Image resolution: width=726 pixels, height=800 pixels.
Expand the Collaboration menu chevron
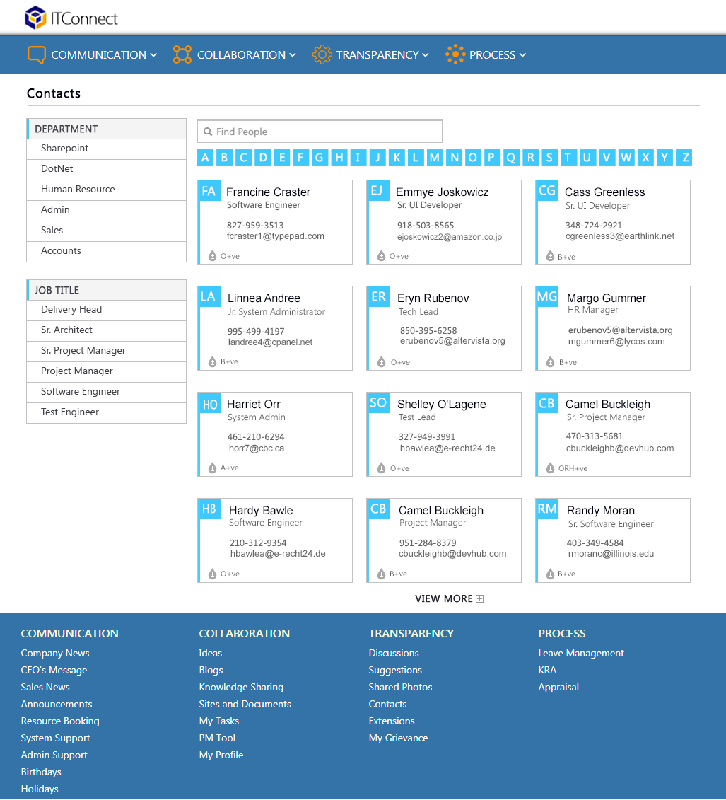293,55
